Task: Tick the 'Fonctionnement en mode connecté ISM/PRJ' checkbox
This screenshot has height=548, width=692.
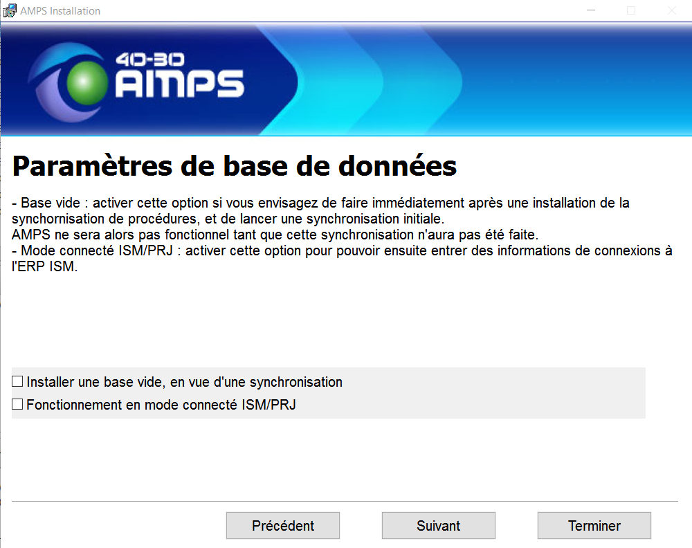Action: 18,404
